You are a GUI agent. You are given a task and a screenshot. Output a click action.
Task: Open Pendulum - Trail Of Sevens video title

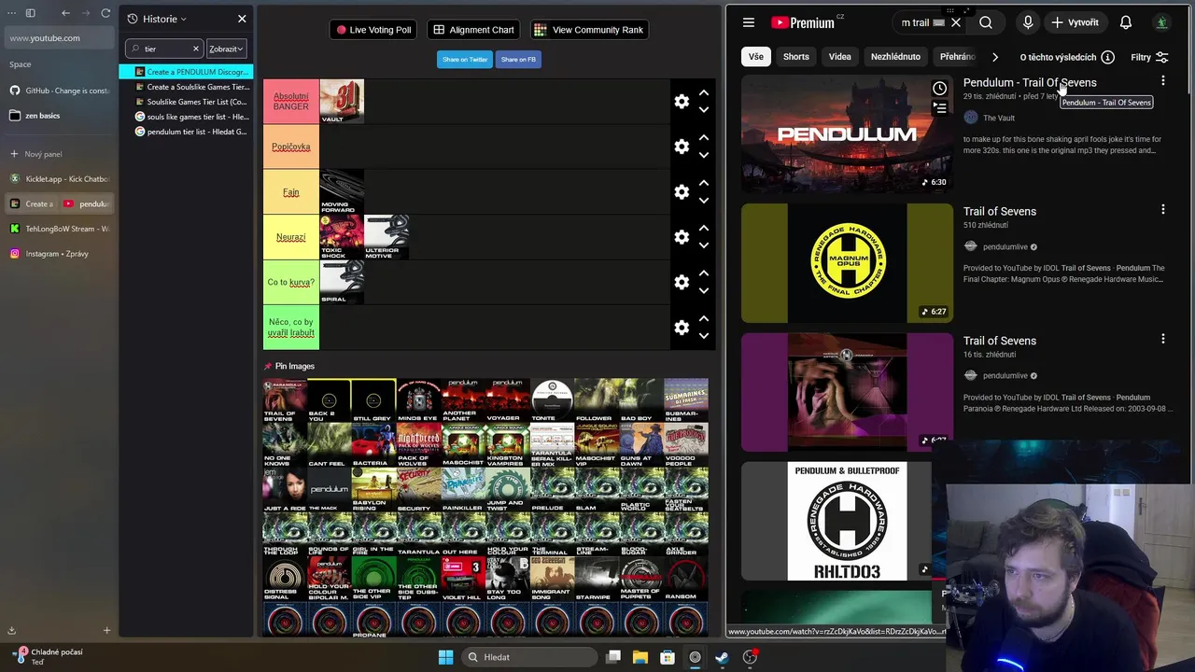pyautogui.click(x=1030, y=82)
